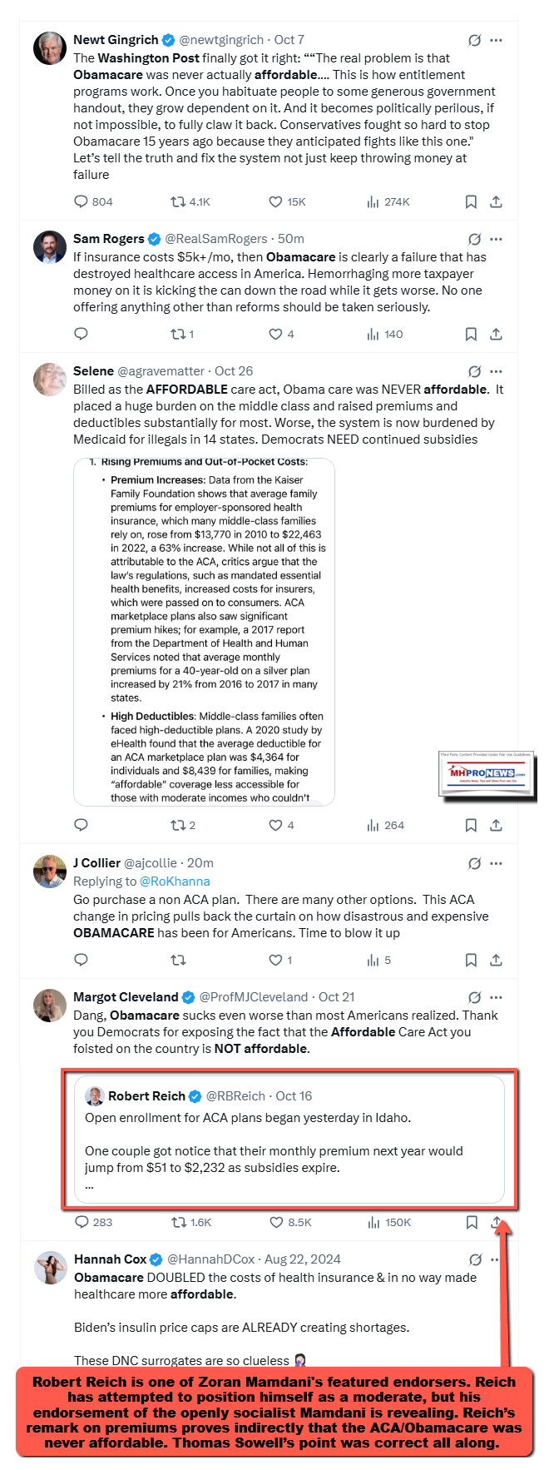Click Grok icon on Sam Rogers' tweet
This screenshot has width=549, height=1470.
(x=474, y=239)
